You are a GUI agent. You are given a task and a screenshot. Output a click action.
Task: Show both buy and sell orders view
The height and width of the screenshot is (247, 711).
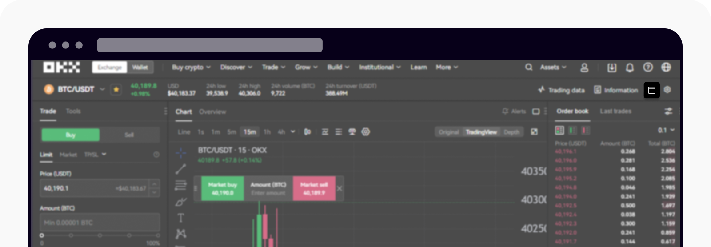[x=559, y=130]
